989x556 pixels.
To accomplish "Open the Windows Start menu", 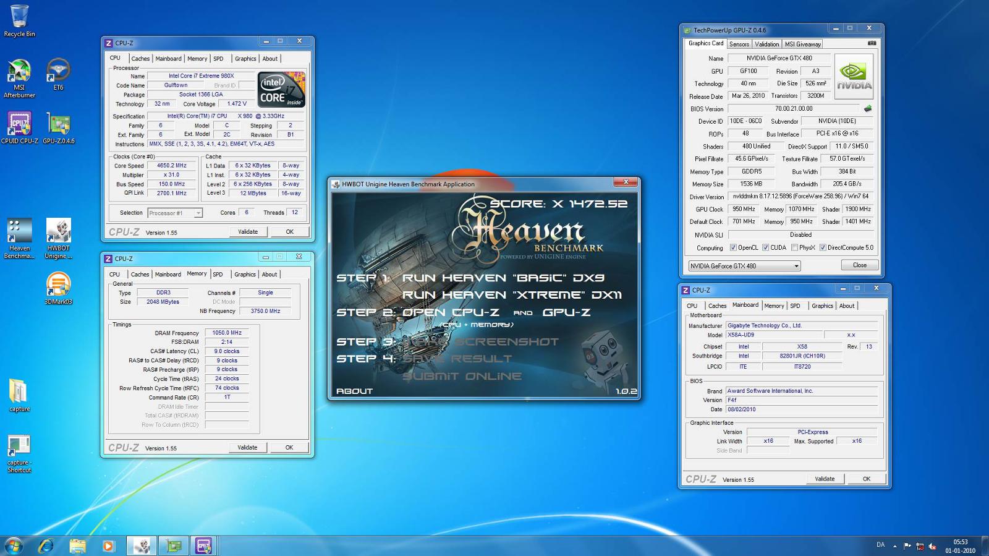I will 14,545.
